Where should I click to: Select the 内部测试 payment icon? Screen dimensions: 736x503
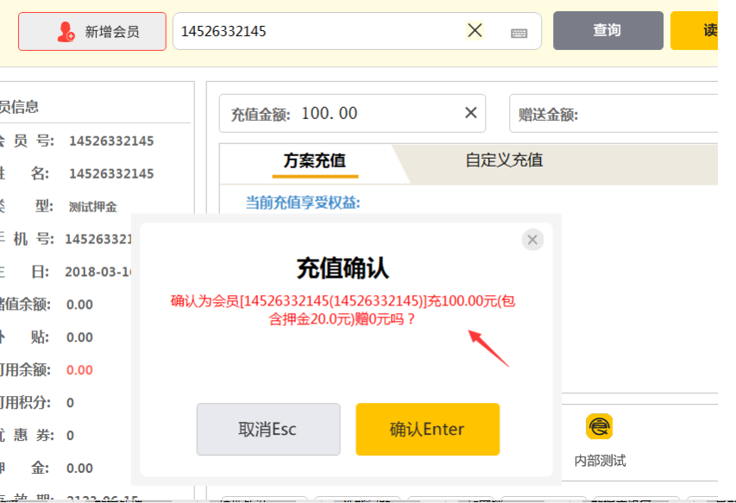click(600, 427)
